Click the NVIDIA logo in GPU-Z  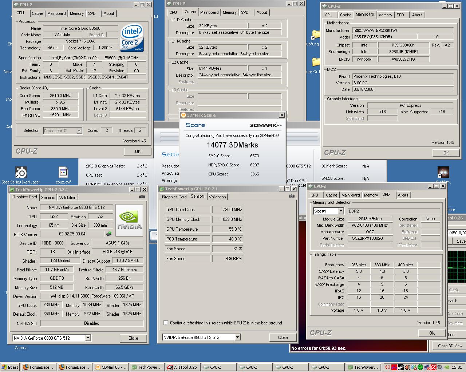point(129,220)
